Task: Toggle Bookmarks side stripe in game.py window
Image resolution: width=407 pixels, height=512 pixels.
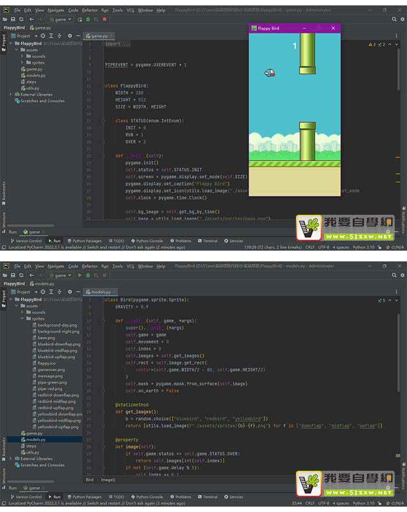Action: coord(4,193)
